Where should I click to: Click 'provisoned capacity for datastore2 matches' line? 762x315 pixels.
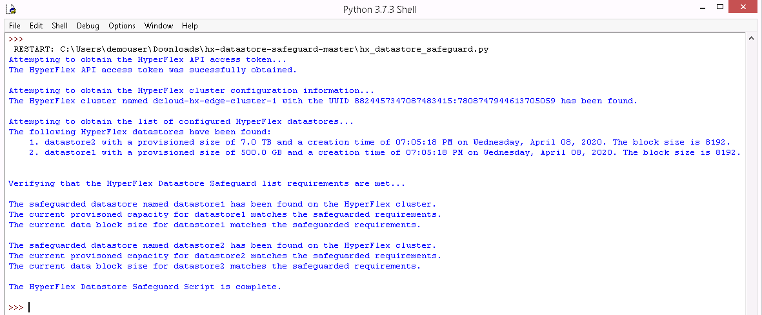[225, 256]
